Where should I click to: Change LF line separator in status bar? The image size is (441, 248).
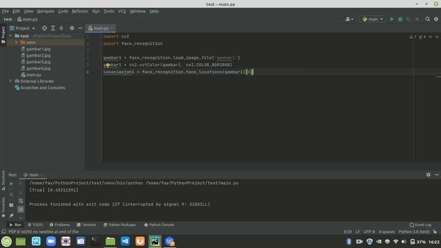coord(358,231)
